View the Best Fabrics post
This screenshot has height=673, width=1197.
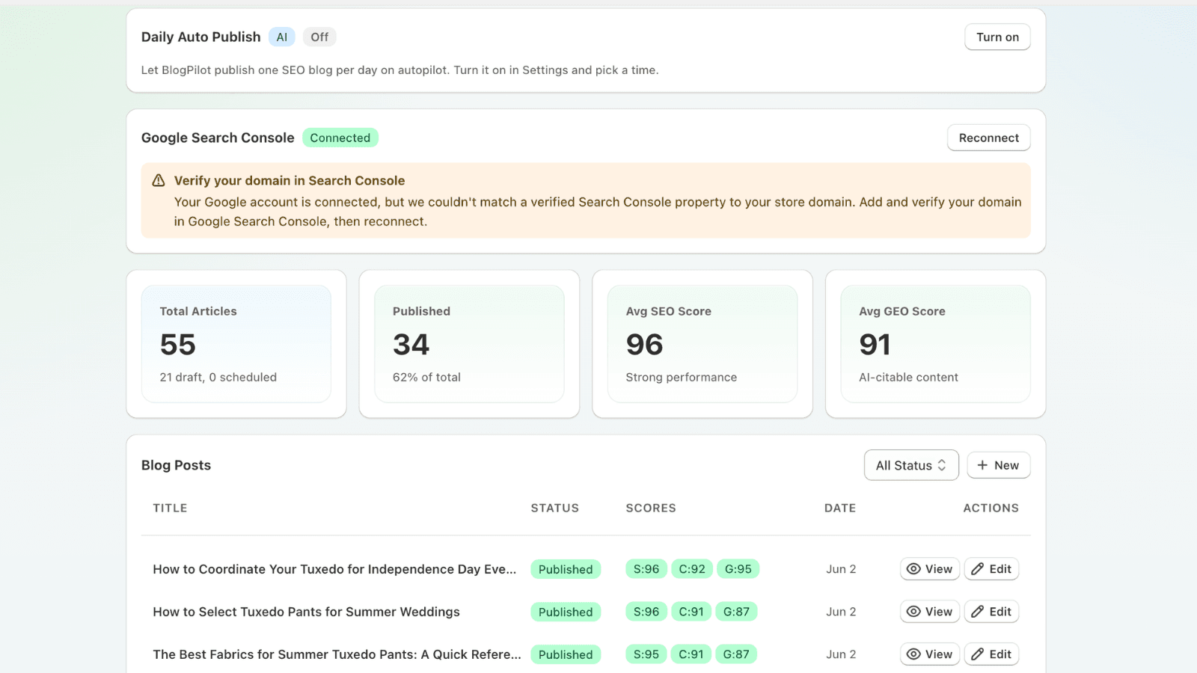pyautogui.click(x=930, y=654)
